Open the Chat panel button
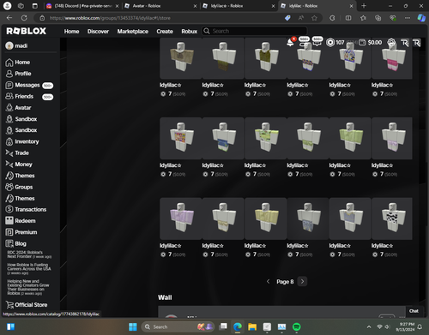This screenshot has width=429, height=335. [414, 311]
